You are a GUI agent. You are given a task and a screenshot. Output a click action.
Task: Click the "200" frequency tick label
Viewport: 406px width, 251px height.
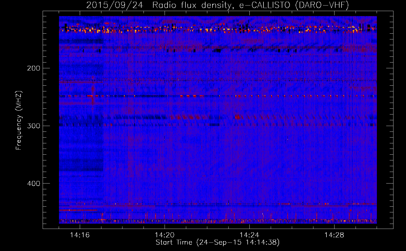(x=34, y=68)
